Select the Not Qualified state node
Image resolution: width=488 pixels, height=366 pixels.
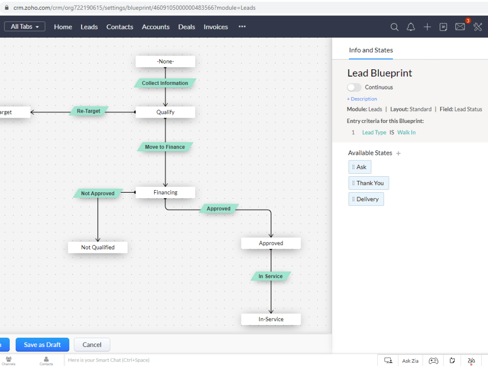click(98, 247)
